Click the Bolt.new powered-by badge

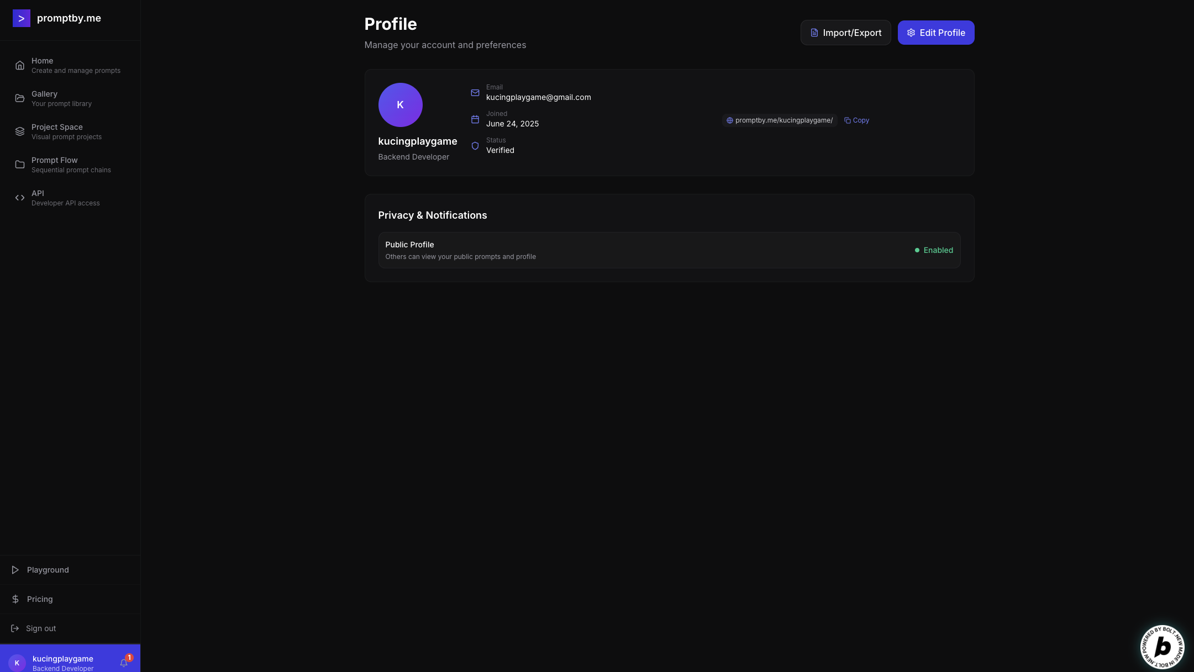(x=1162, y=647)
